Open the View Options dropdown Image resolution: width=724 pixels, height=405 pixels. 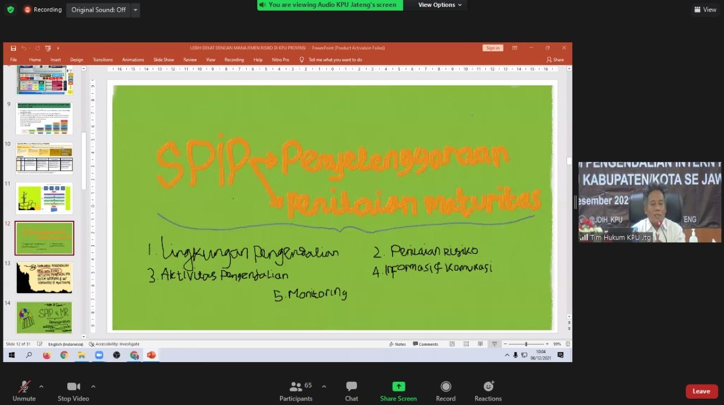pos(439,5)
